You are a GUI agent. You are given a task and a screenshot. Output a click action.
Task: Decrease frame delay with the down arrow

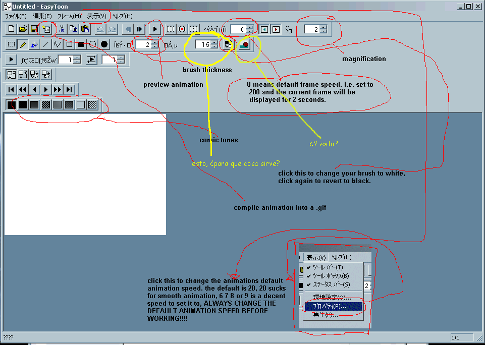(x=250, y=32)
